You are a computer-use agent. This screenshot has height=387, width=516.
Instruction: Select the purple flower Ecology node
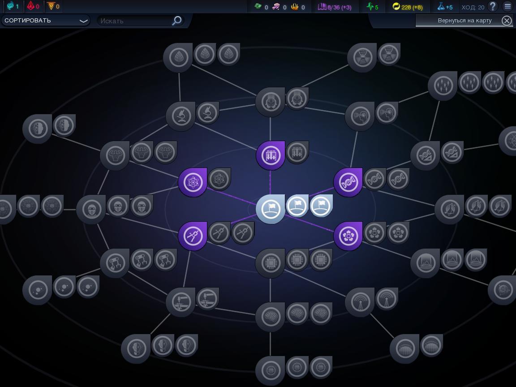[x=348, y=236]
